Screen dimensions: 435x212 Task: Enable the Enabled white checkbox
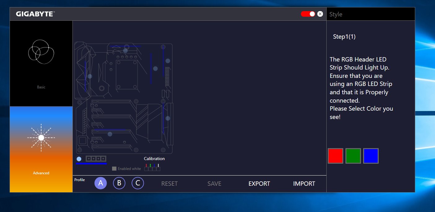coord(114,168)
